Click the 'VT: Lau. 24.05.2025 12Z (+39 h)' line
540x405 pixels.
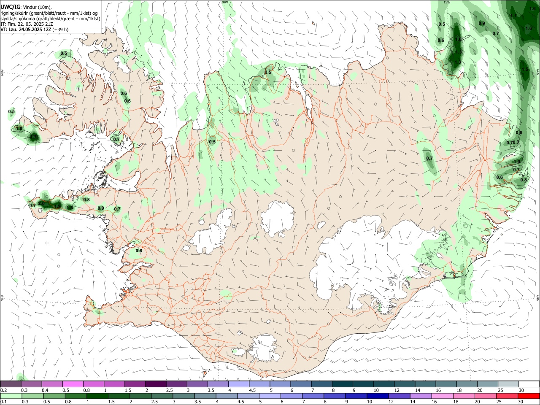[x=34, y=30]
